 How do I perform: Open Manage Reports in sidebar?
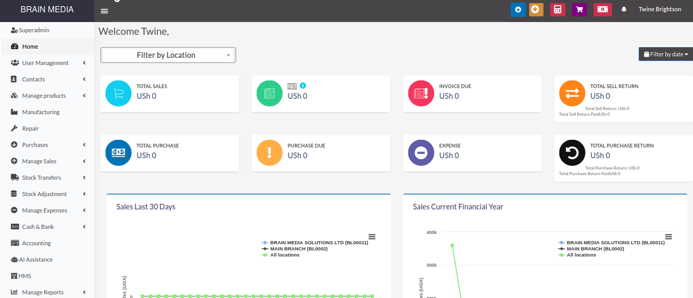pyautogui.click(x=47, y=292)
